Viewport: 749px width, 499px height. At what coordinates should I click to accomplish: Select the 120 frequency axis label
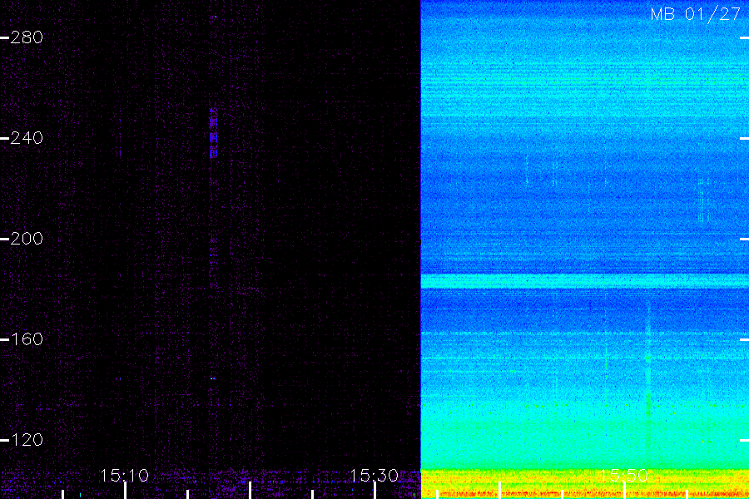coord(27,440)
